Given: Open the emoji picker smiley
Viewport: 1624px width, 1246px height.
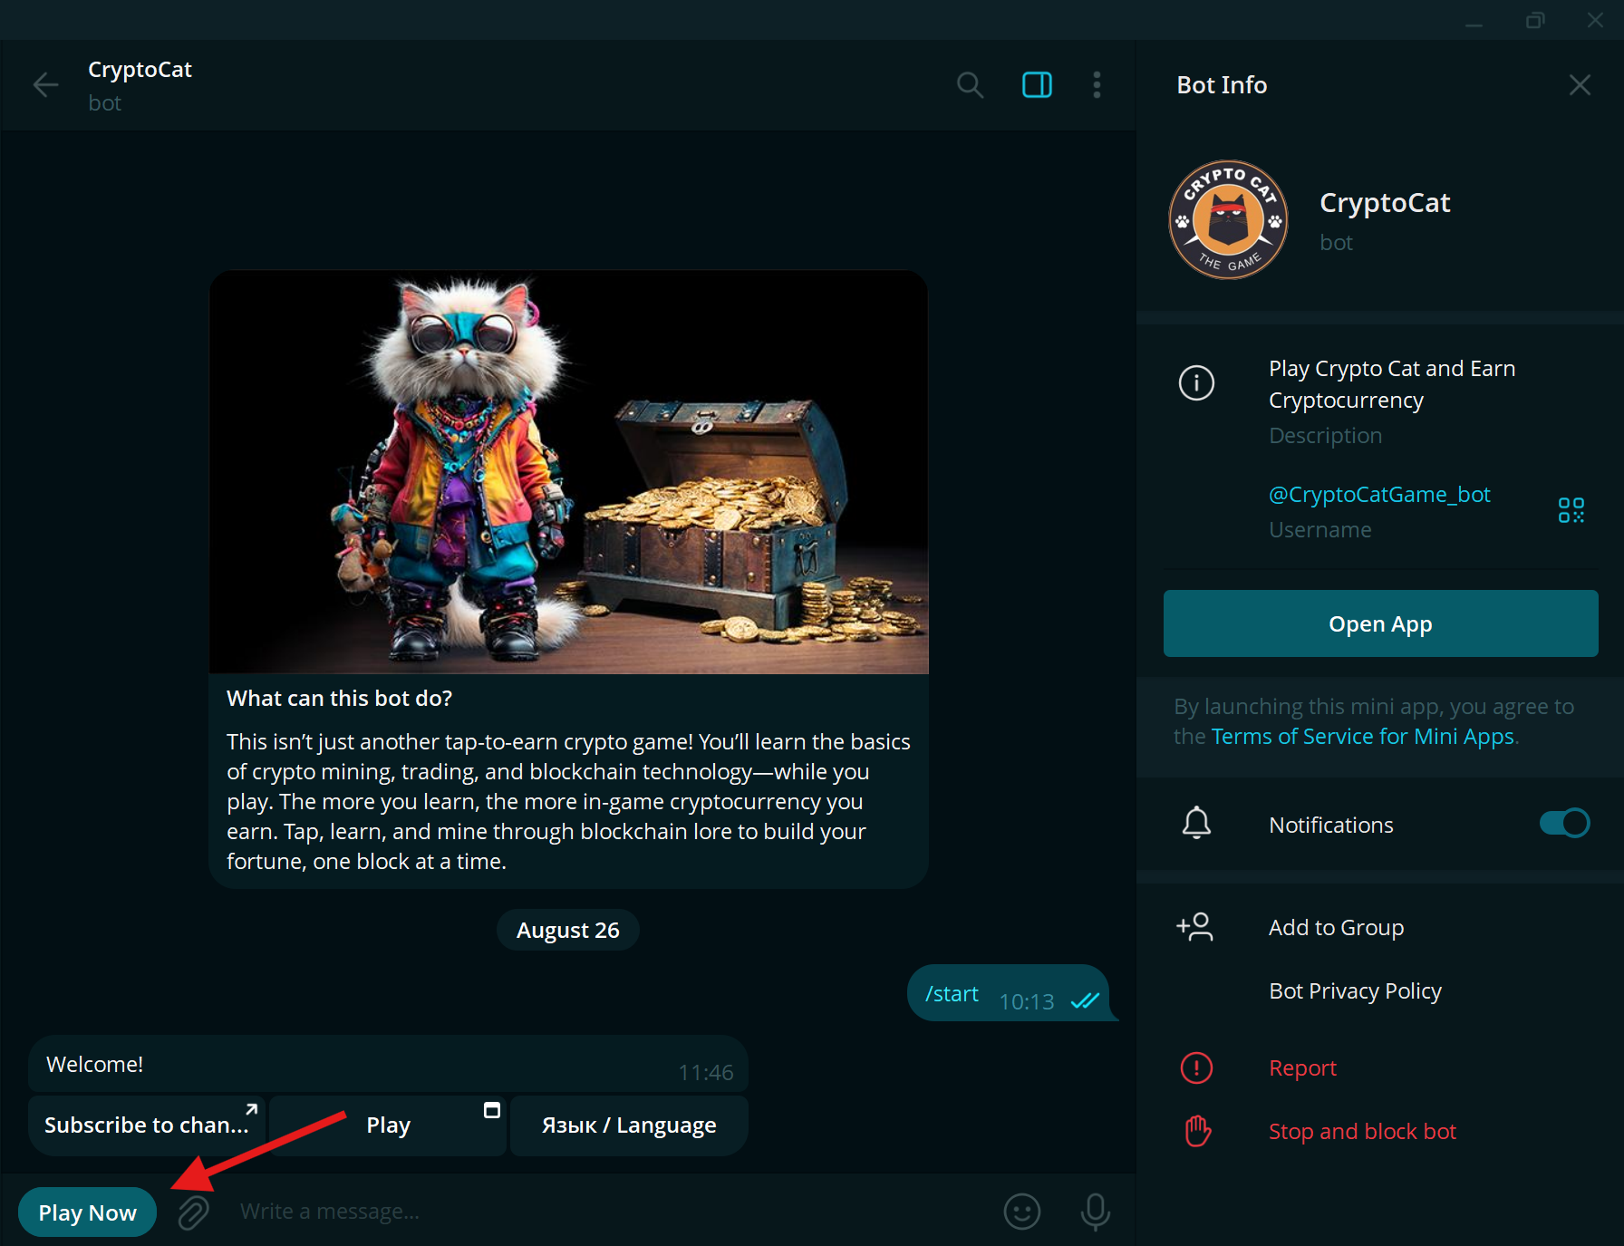Looking at the screenshot, I should [x=1021, y=1212].
